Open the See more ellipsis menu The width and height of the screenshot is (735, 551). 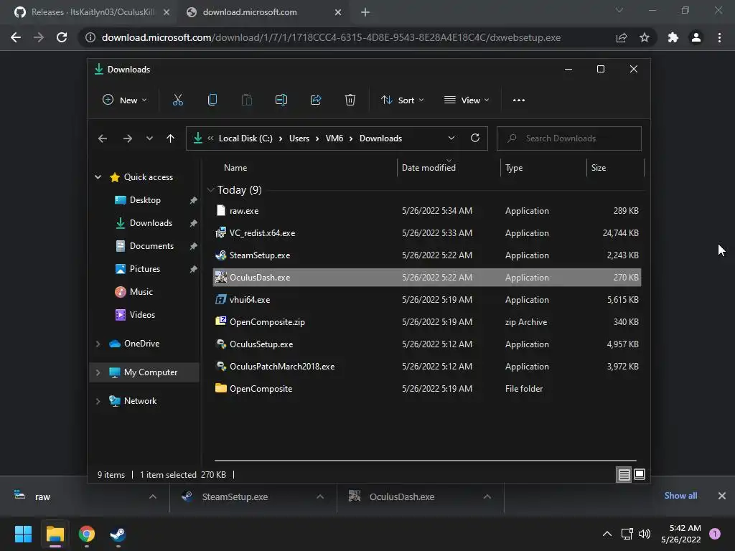coord(518,100)
